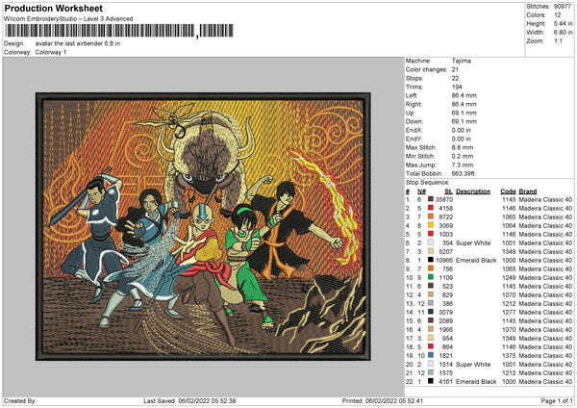This screenshot has height=408, width=577.
Task: Click the "Description" column header
Action: (x=473, y=191)
